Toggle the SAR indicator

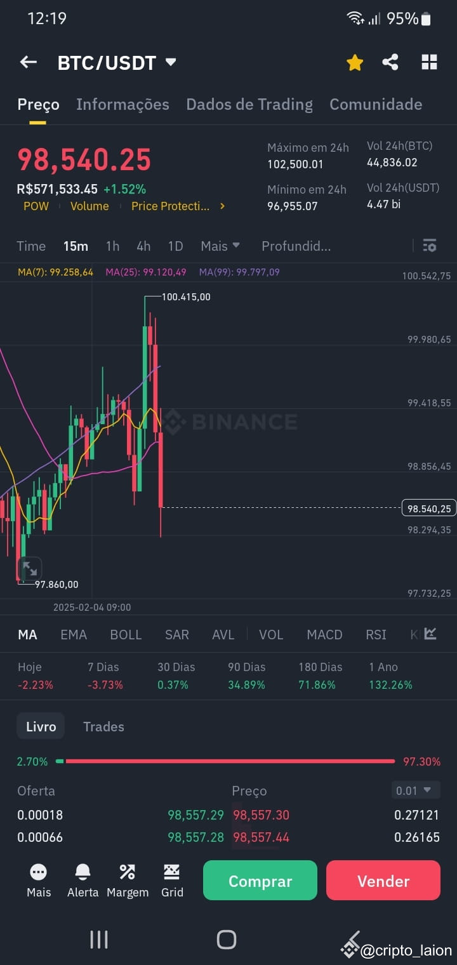click(x=177, y=634)
